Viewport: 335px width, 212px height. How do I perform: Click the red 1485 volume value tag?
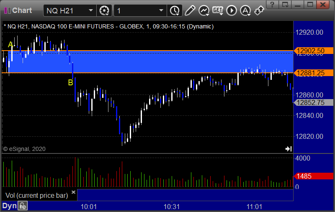[x=313, y=176]
